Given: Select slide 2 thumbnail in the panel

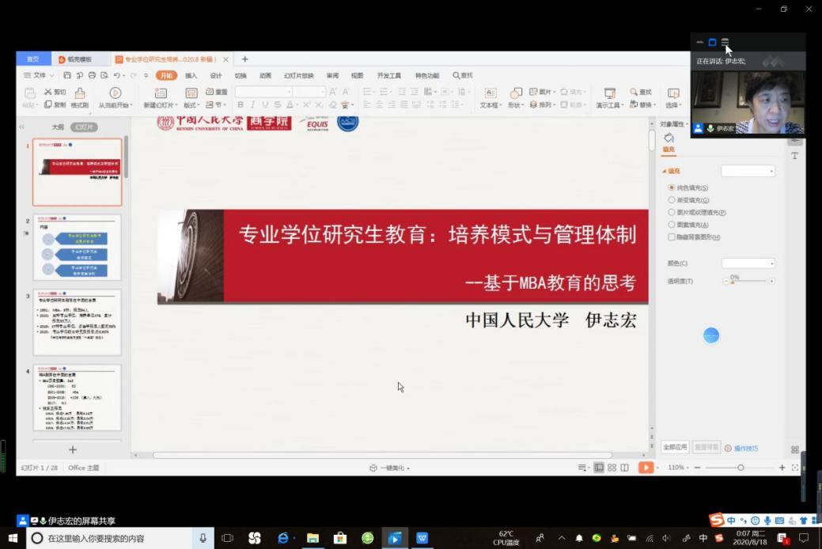Looking at the screenshot, I should click(x=77, y=246).
